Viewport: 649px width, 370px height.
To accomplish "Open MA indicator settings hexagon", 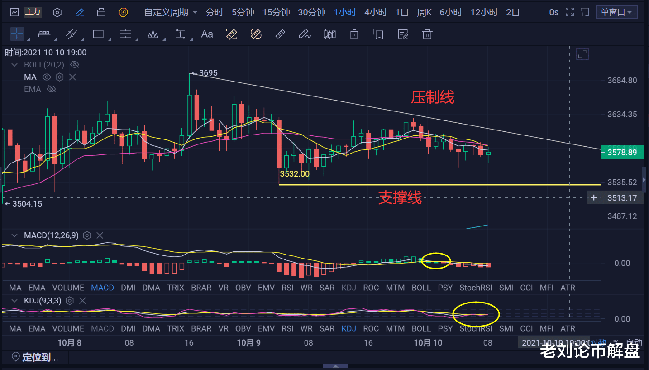I will click(59, 77).
